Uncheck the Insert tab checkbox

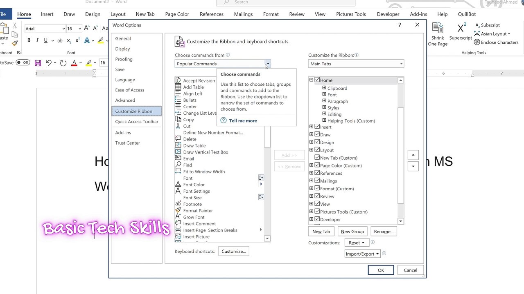[x=317, y=127]
